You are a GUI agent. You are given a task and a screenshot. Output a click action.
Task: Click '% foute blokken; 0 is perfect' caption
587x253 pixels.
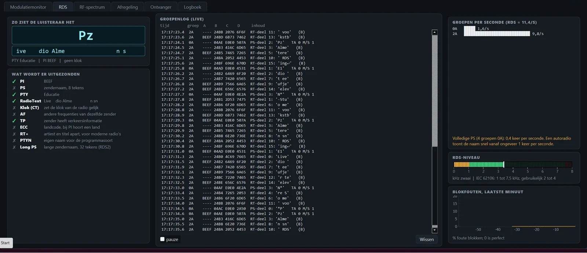click(x=478, y=238)
